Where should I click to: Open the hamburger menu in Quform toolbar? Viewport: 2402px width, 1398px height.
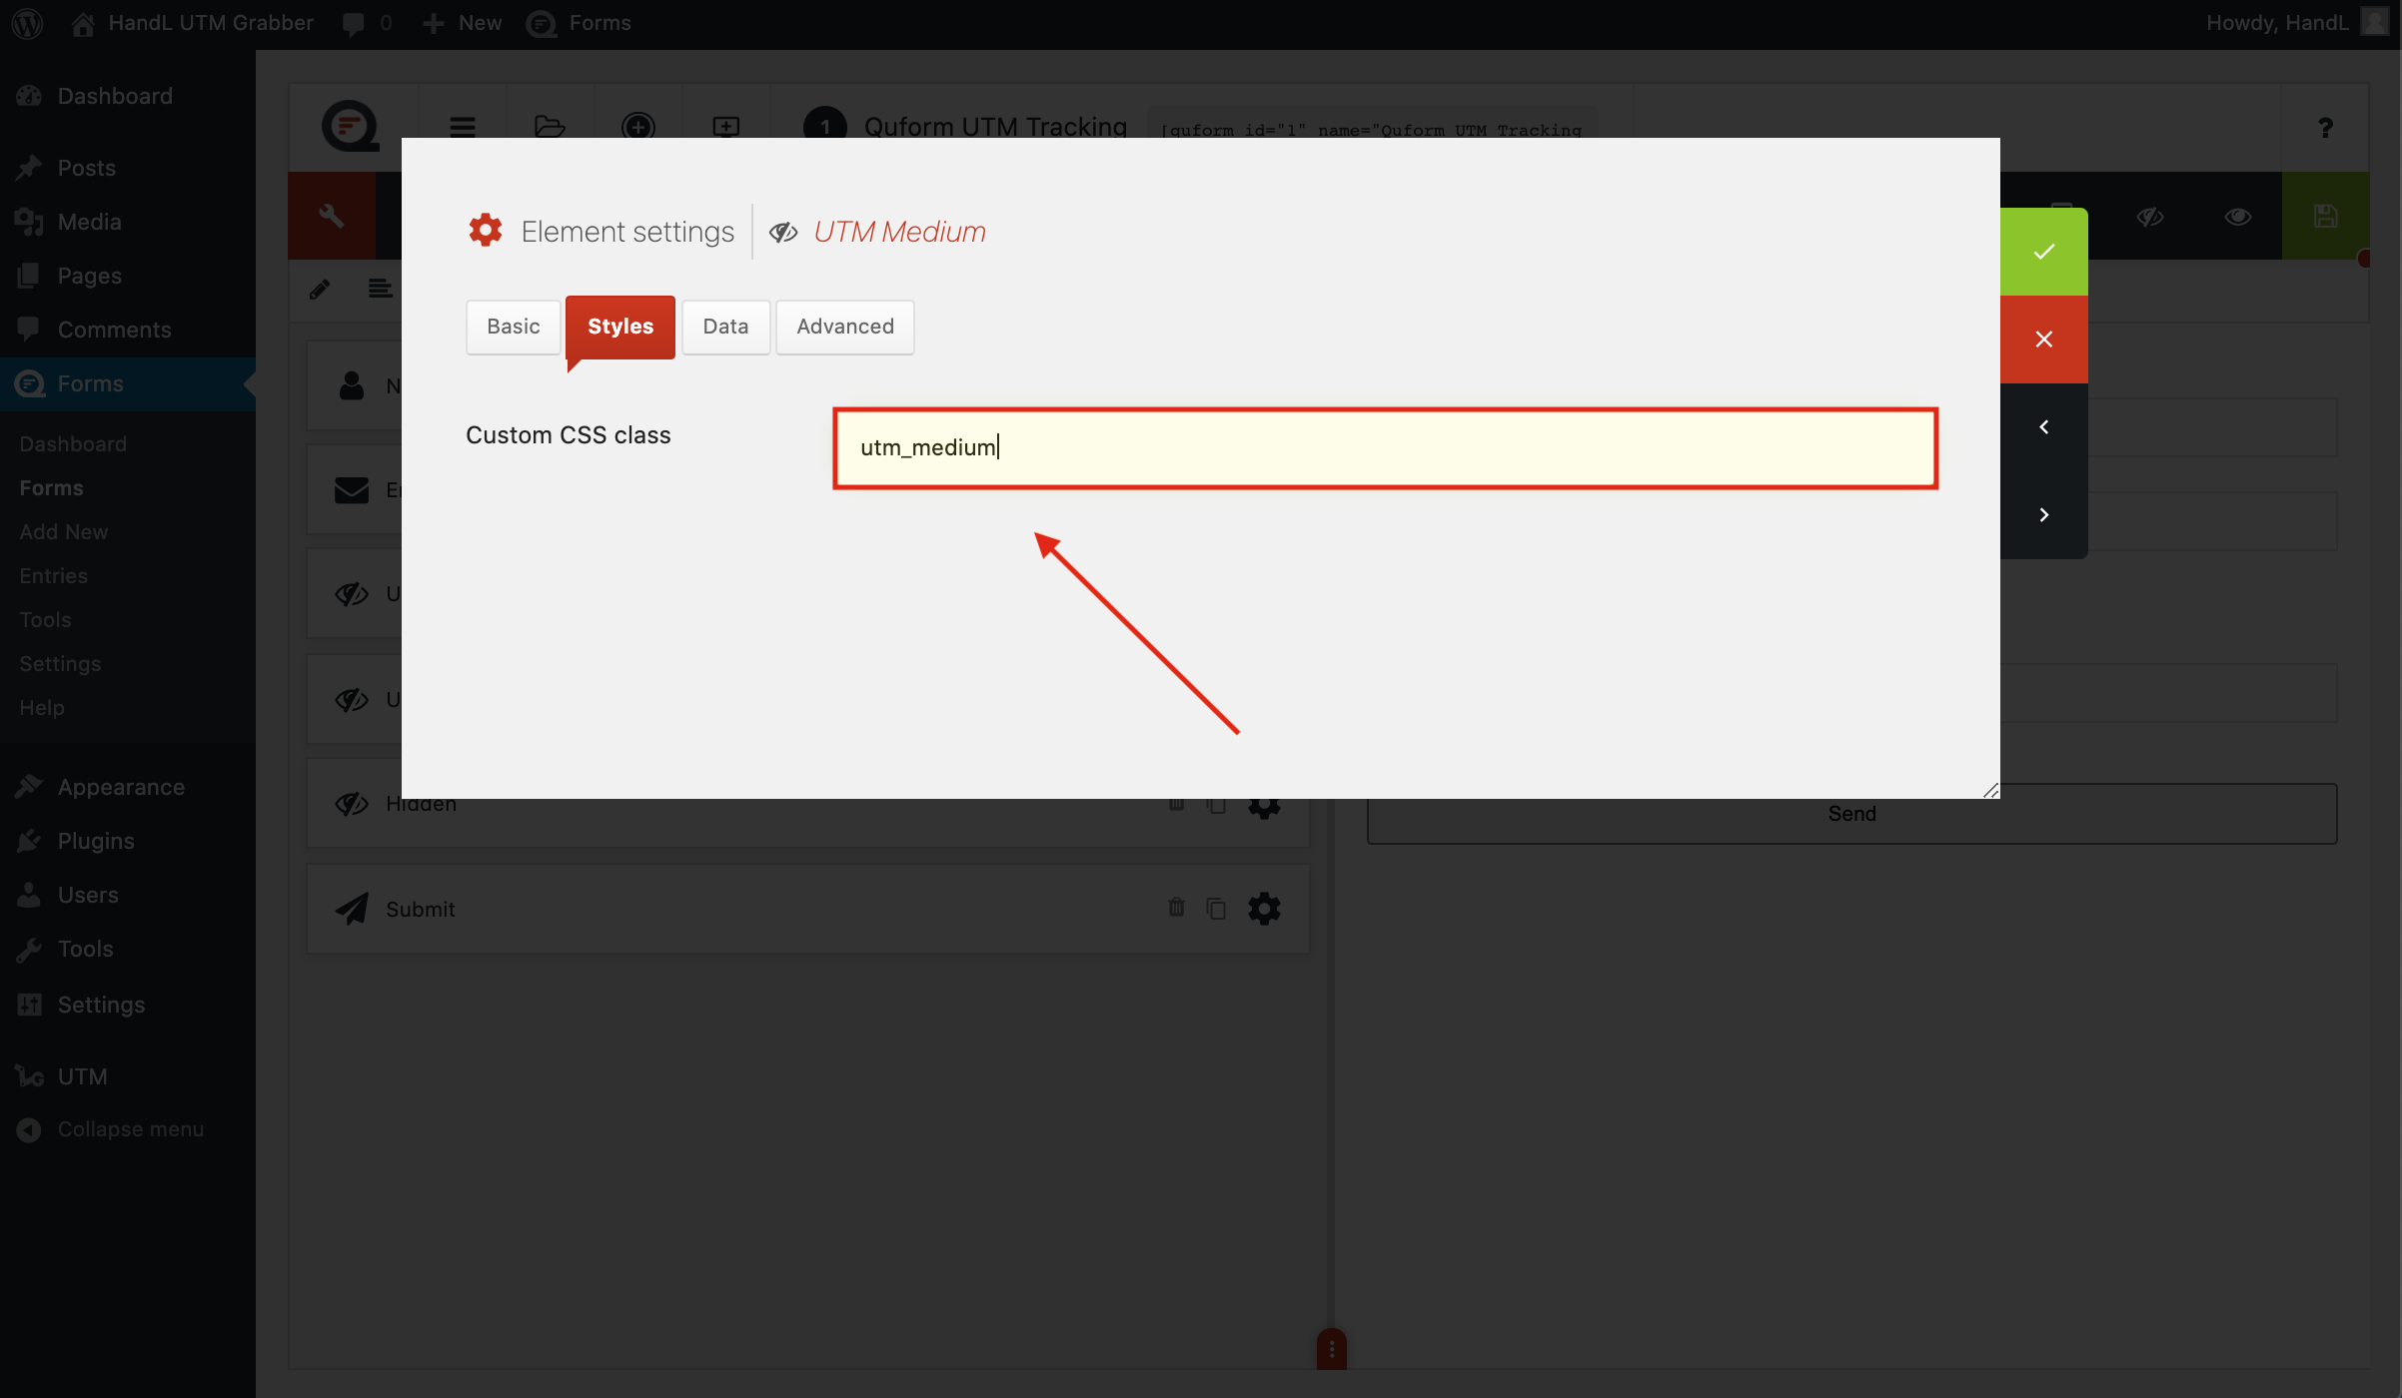coord(463,127)
